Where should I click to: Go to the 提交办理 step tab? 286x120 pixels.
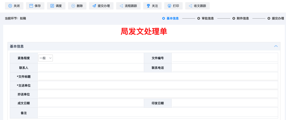(276, 18)
